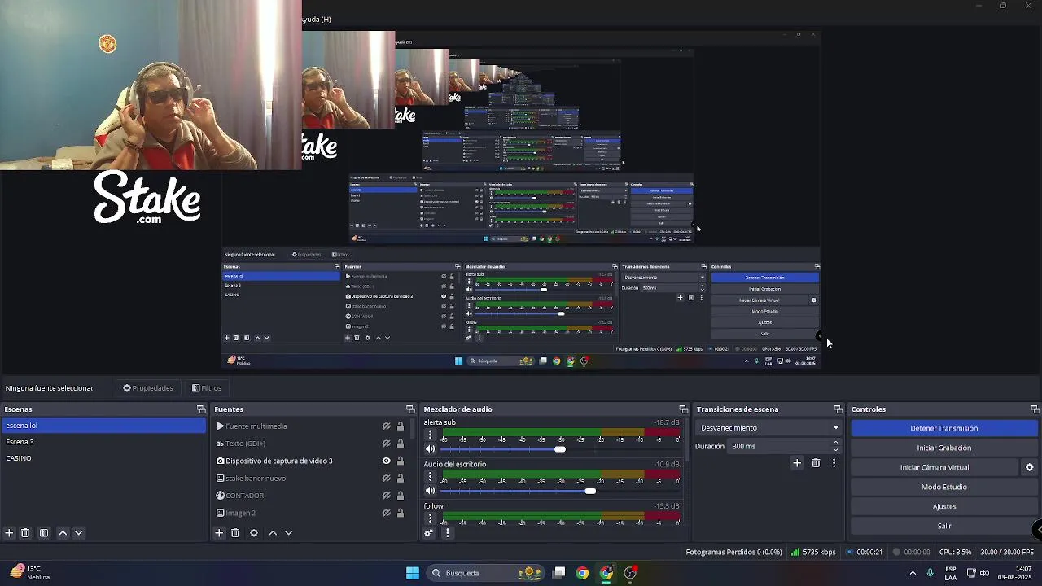Move selected scene down with arrow
This screenshot has height=586, width=1042.
tap(79, 533)
